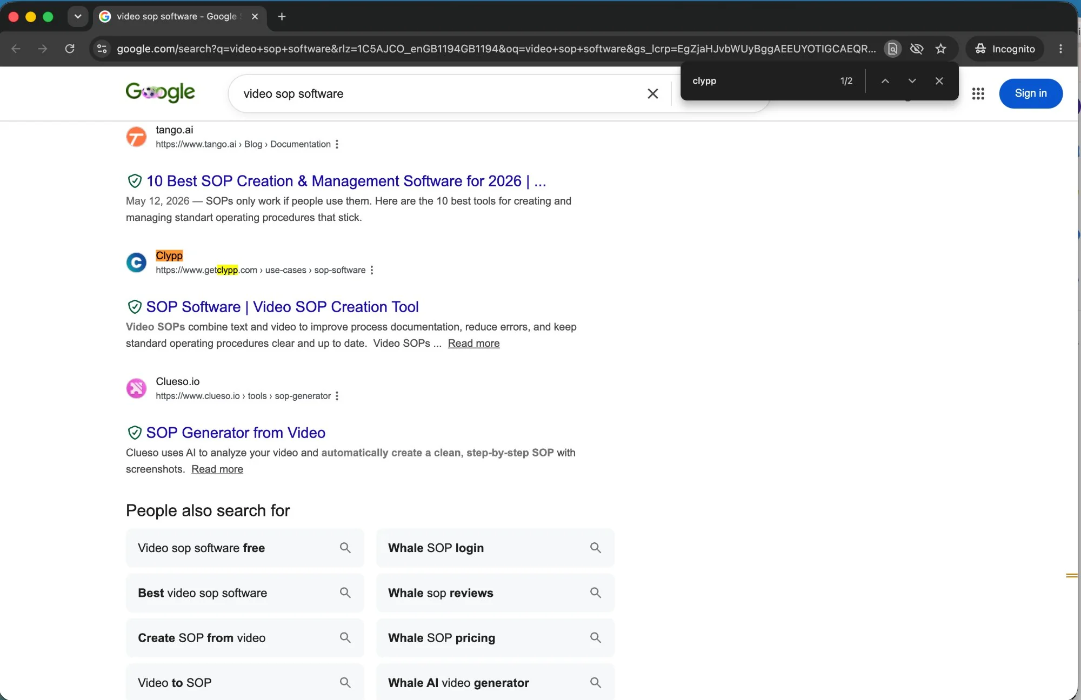Viewport: 1081px width, 700px height.
Task: Open '10 Best SOP Creation & Management Software' result
Action: point(346,181)
